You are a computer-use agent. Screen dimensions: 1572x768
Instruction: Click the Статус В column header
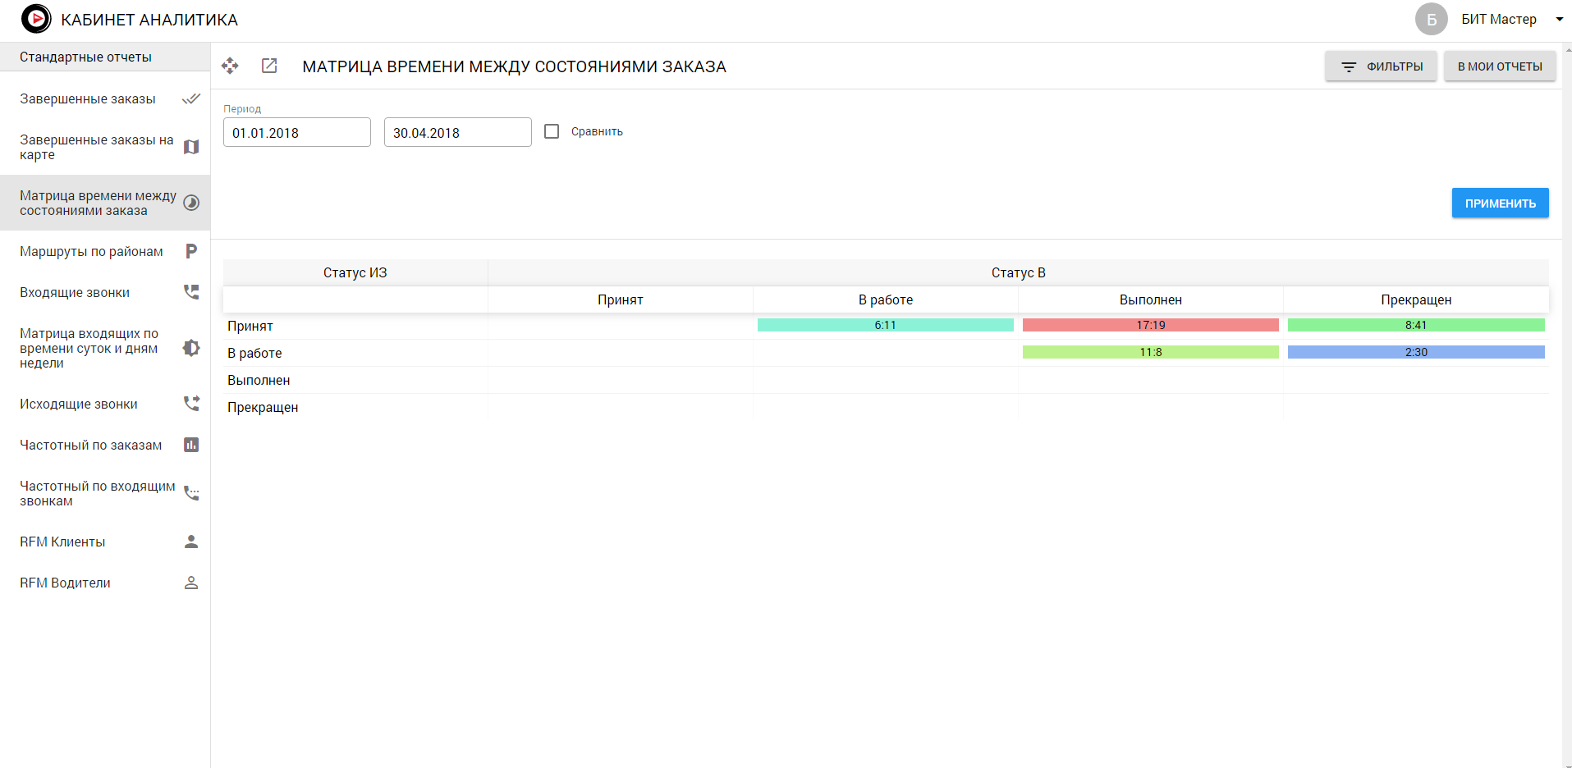(x=1018, y=272)
